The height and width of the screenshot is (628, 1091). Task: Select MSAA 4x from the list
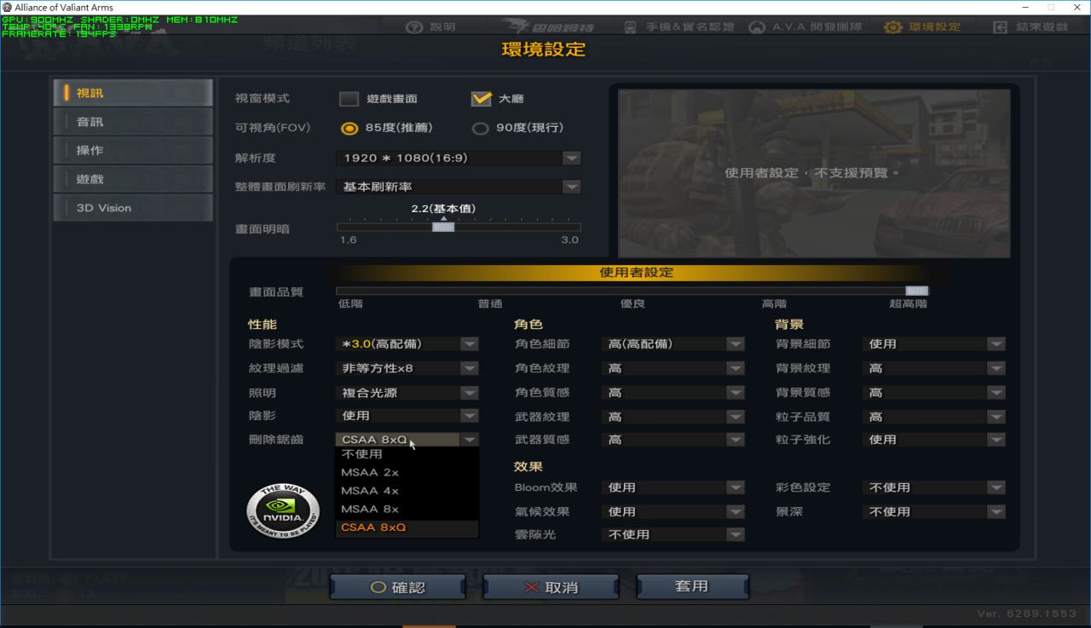point(407,491)
